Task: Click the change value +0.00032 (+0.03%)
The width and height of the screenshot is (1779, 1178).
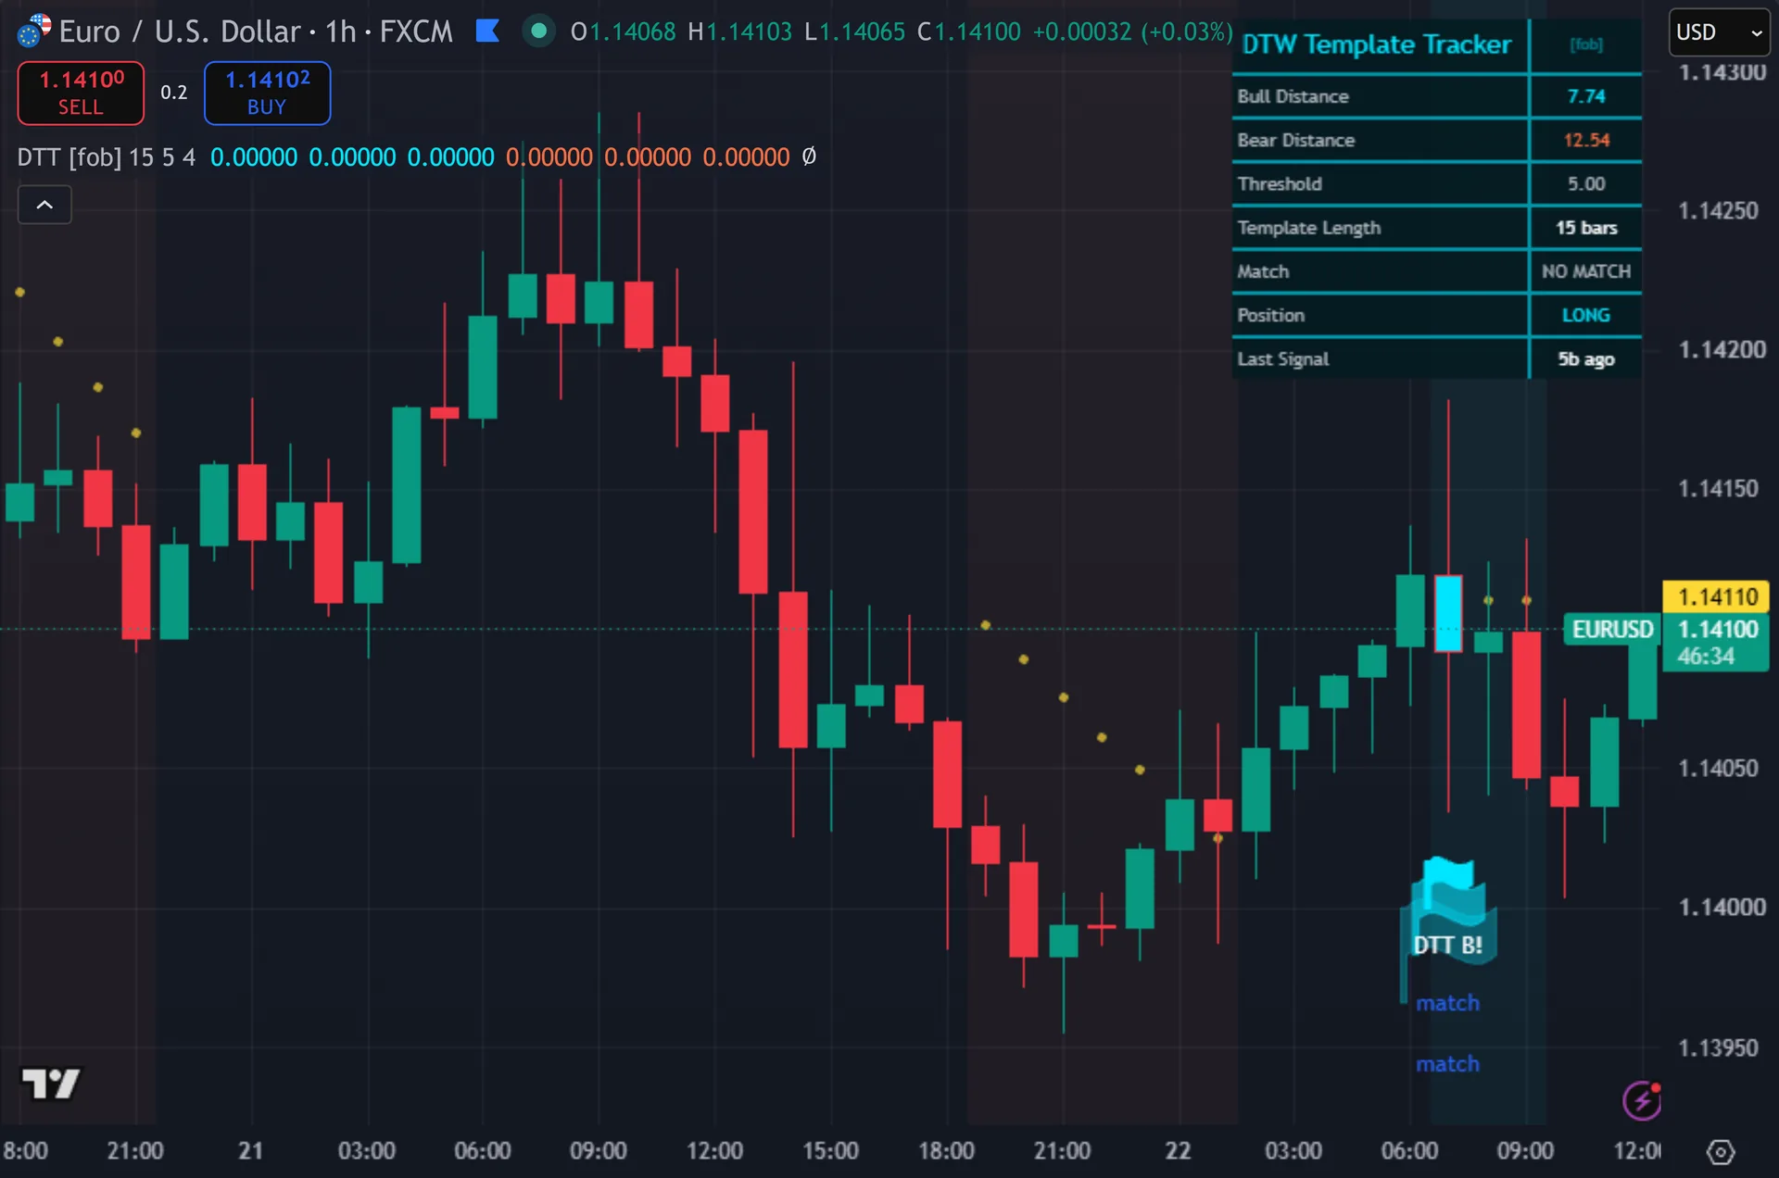Action: coord(1132,31)
